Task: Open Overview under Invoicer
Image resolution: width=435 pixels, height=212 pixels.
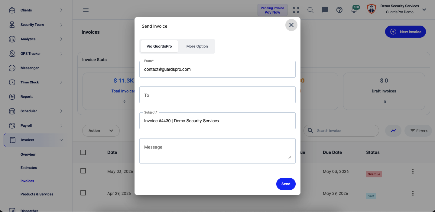Action: pos(28,154)
